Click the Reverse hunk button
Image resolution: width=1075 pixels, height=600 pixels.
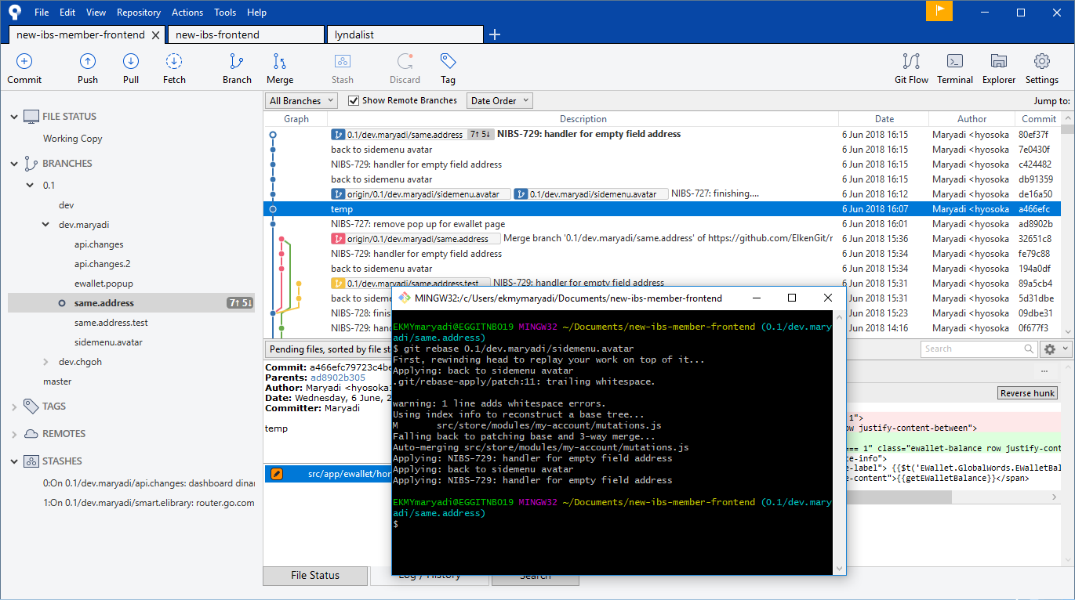pos(1027,393)
